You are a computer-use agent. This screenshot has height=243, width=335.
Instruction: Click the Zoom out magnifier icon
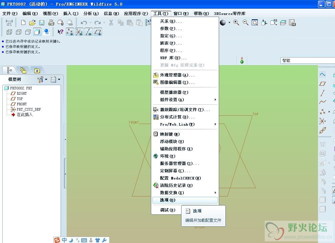[245, 22]
